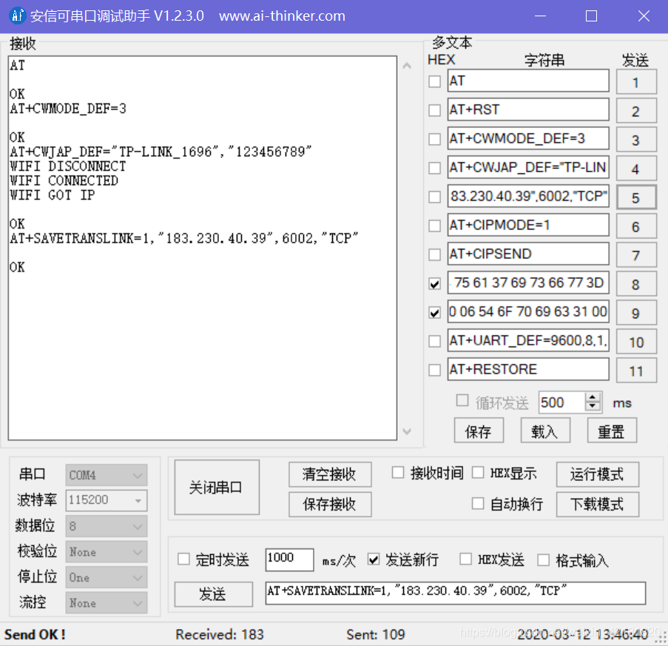Enable 循环发送 loop send checkbox
Screen dimensions: 668x646
tap(462, 400)
